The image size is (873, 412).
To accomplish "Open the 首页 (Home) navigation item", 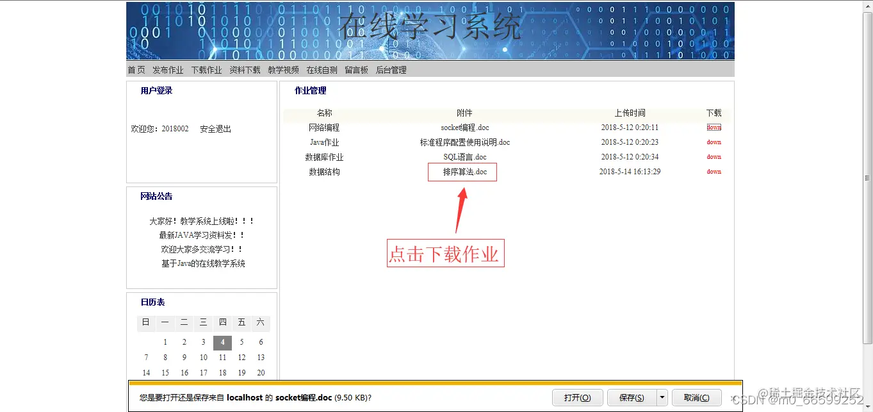I will (x=136, y=70).
